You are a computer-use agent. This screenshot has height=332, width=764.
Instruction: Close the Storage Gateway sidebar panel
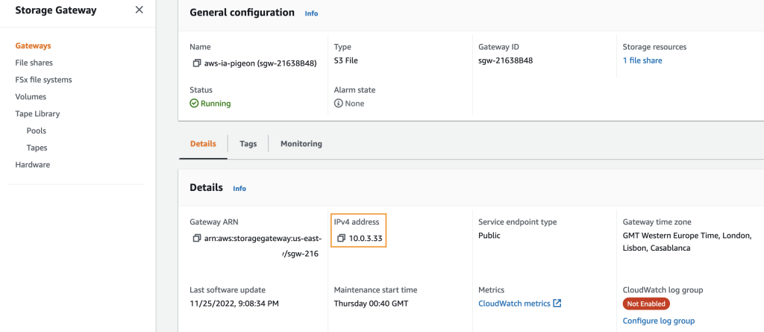coord(139,10)
